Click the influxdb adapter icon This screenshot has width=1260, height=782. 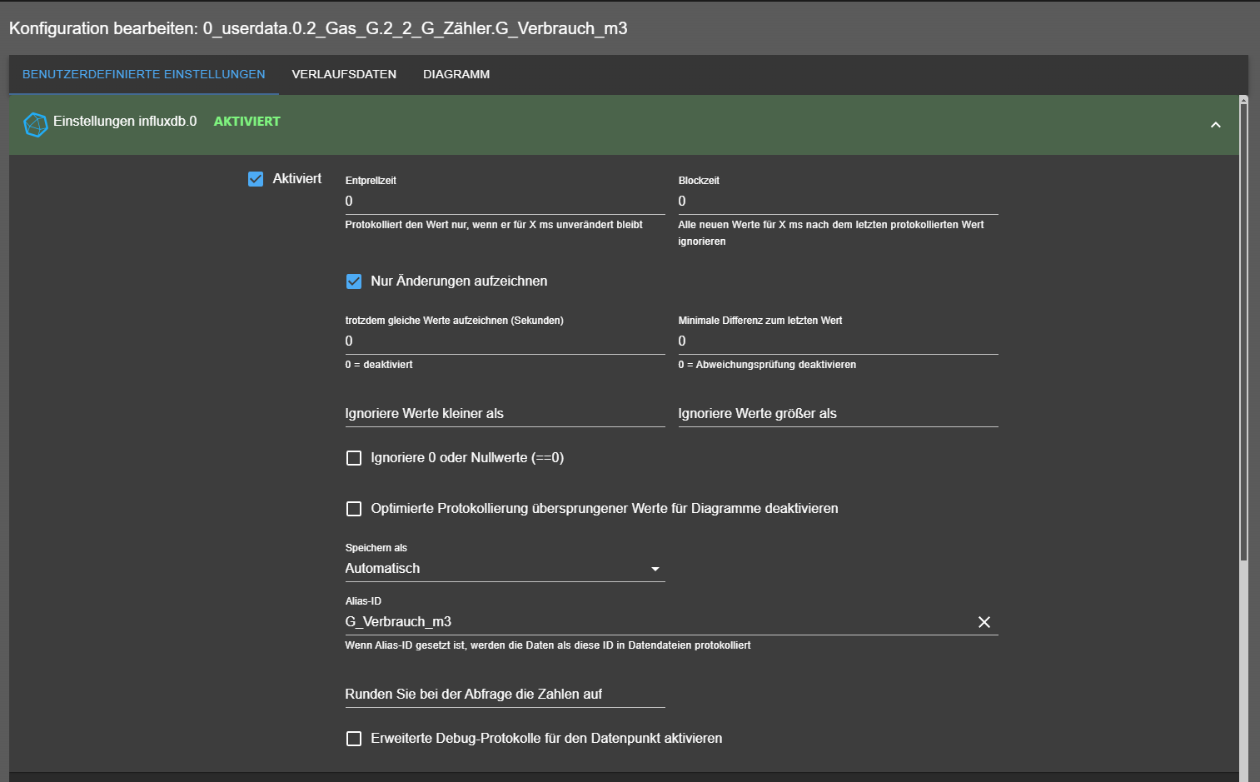click(x=36, y=125)
